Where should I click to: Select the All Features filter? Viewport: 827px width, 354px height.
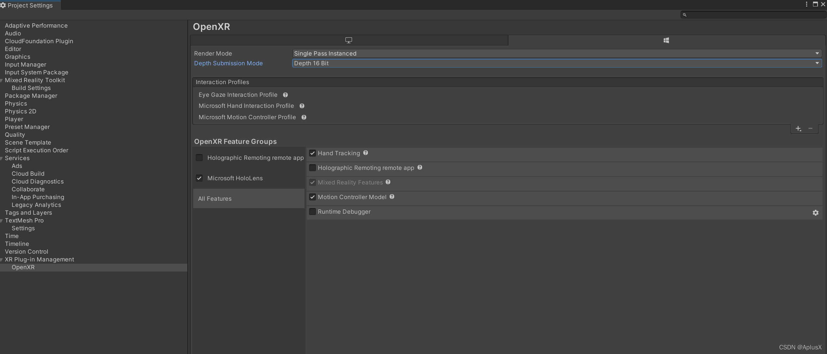(215, 198)
